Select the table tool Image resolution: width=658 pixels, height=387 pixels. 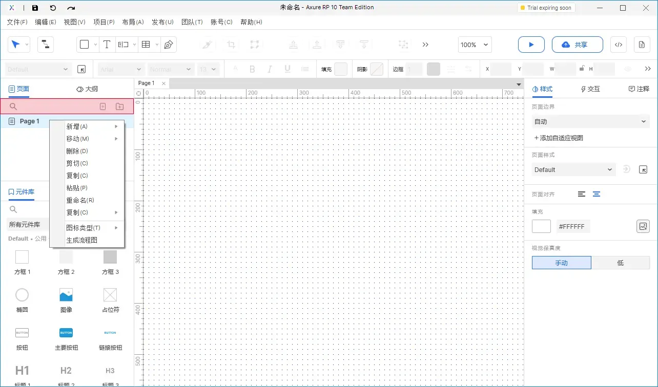point(145,45)
